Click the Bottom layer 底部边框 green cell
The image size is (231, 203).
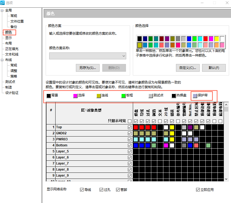(x=208, y=145)
